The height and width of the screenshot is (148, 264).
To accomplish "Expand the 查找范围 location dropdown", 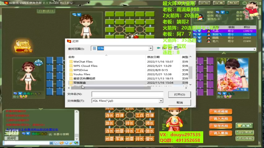I will pyautogui.click(x=150, y=48).
